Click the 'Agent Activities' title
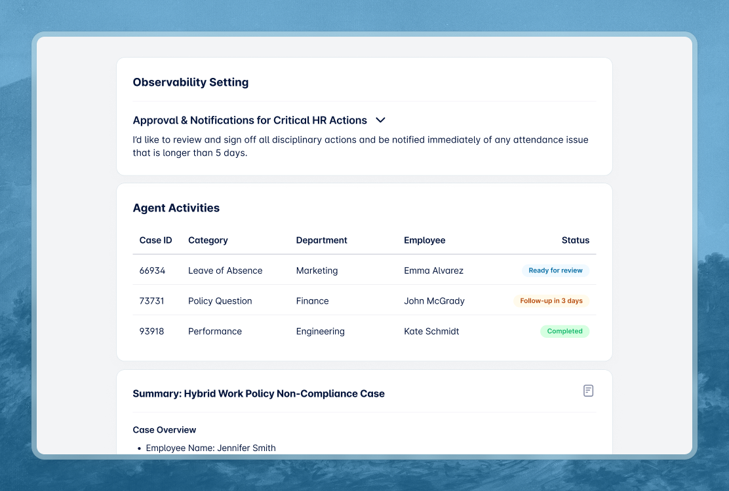The image size is (729, 491). pyautogui.click(x=176, y=208)
